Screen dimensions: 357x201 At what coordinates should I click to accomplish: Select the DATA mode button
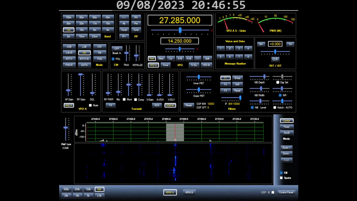click(84, 65)
